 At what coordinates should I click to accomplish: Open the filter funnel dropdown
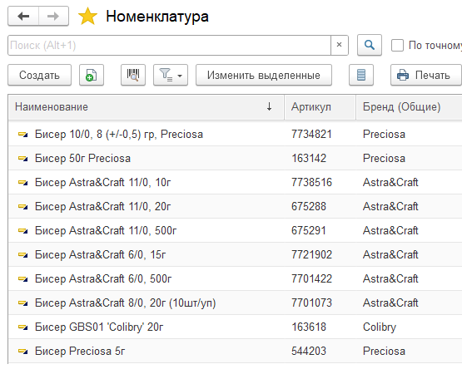tap(171, 75)
